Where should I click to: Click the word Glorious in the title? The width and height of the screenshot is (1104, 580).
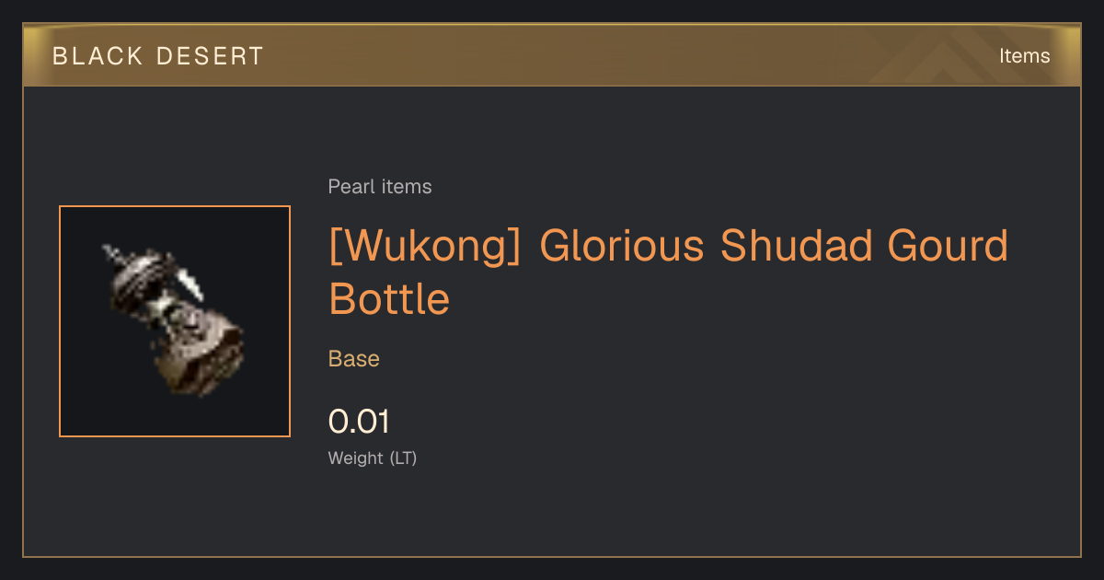[x=621, y=247]
